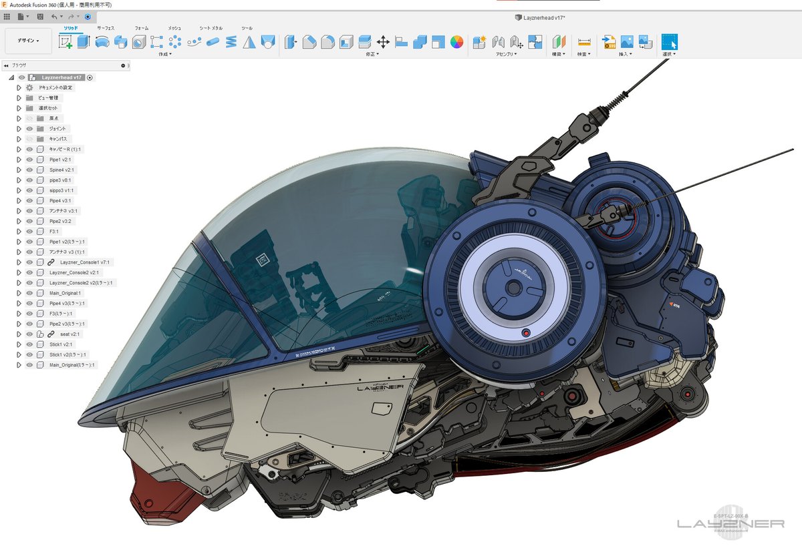
Task: Expand the 選択セット folder
Action: [19, 108]
